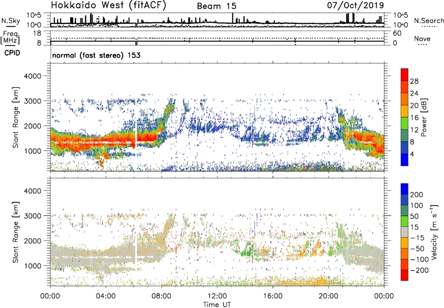Click the '4' power colorbar tick
The height and width of the screenshot is (308, 444).
412,154
